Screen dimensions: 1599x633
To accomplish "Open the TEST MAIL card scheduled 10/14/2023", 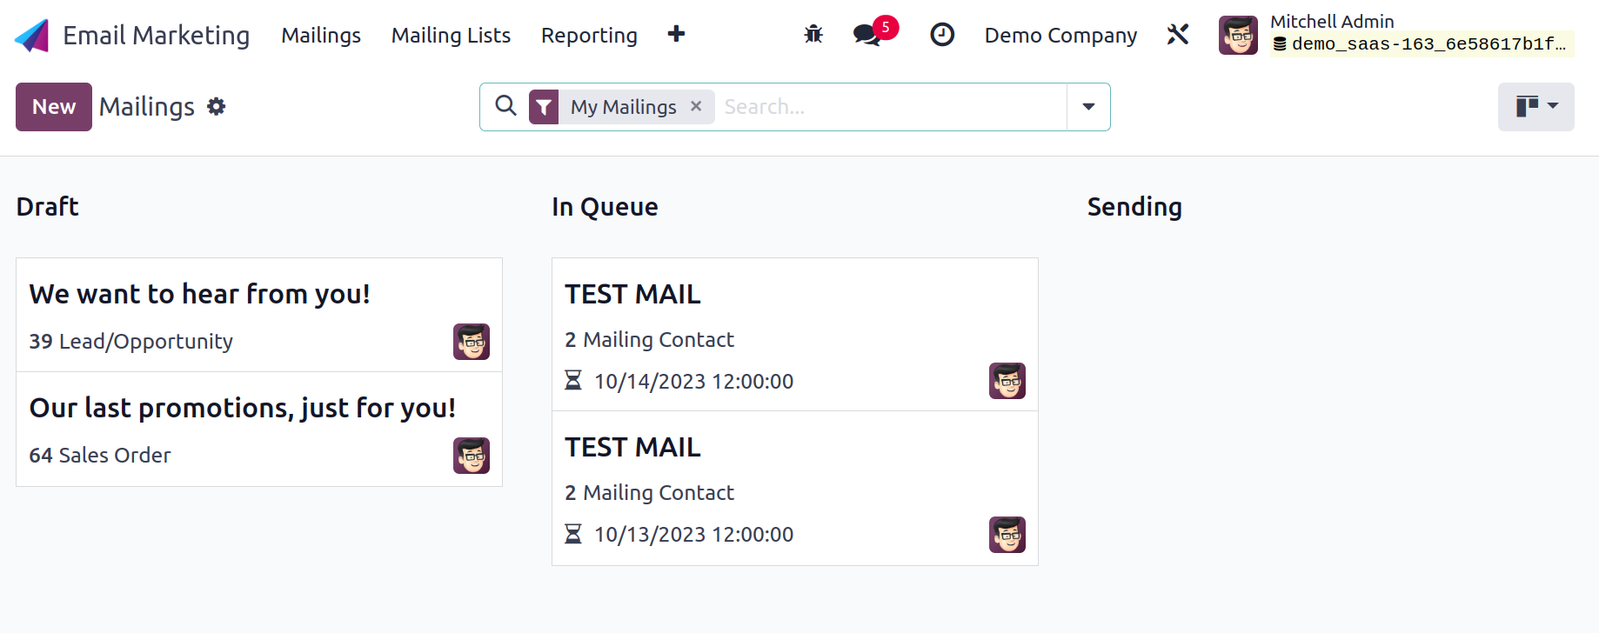I will [795, 335].
